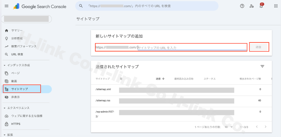Image resolution: width=281 pixels, height=137 pixels.
Task: Go to previous page of sitemaps table
Action: (x=257, y=127)
